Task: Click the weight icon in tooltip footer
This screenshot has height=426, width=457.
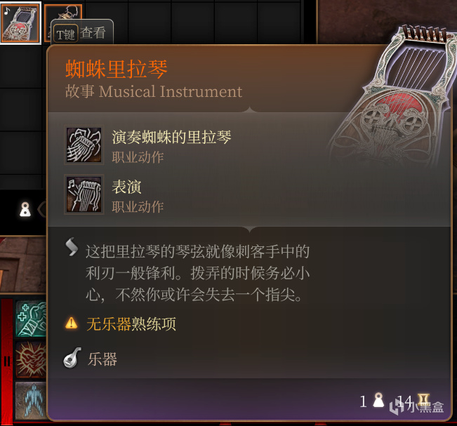Action: (378, 400)
